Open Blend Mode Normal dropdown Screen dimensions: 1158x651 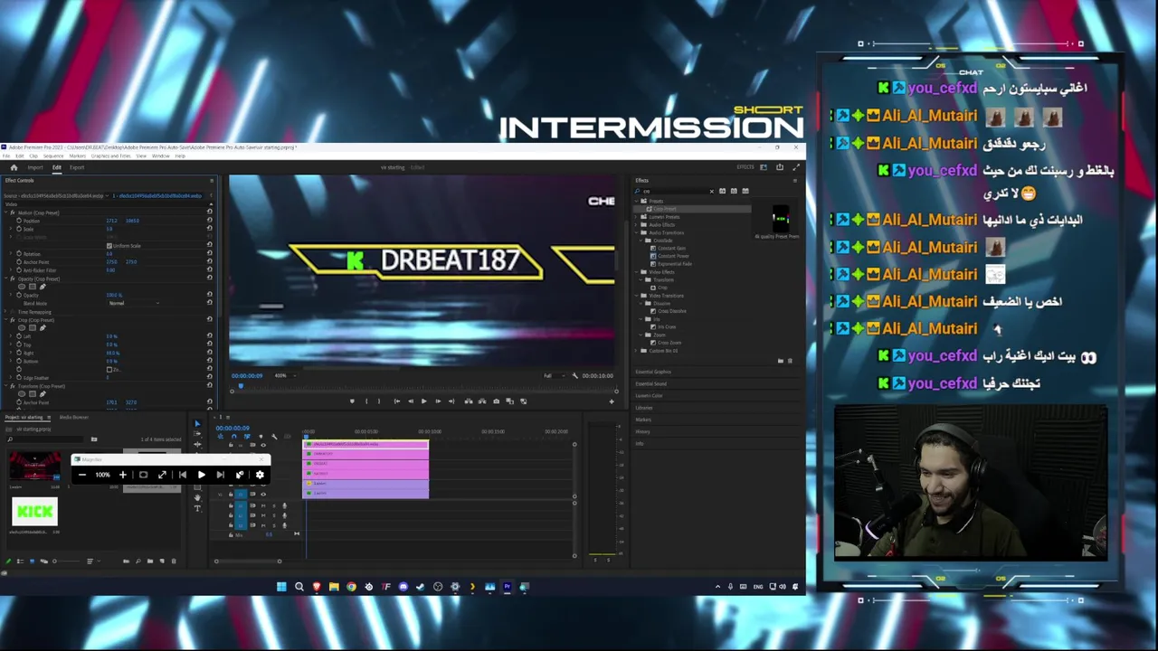134,303
